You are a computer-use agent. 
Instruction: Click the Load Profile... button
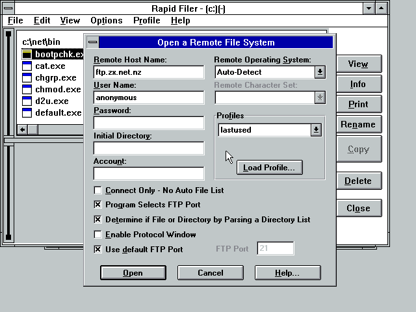click(x=269, y=168)
